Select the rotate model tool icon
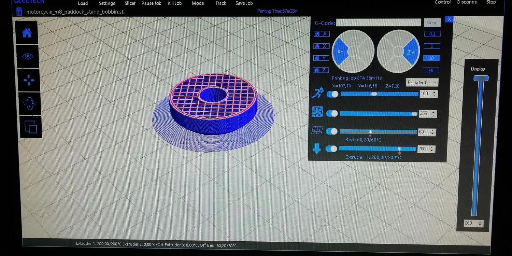The height and width of the screenshot is (256, 512). point(30,103)
